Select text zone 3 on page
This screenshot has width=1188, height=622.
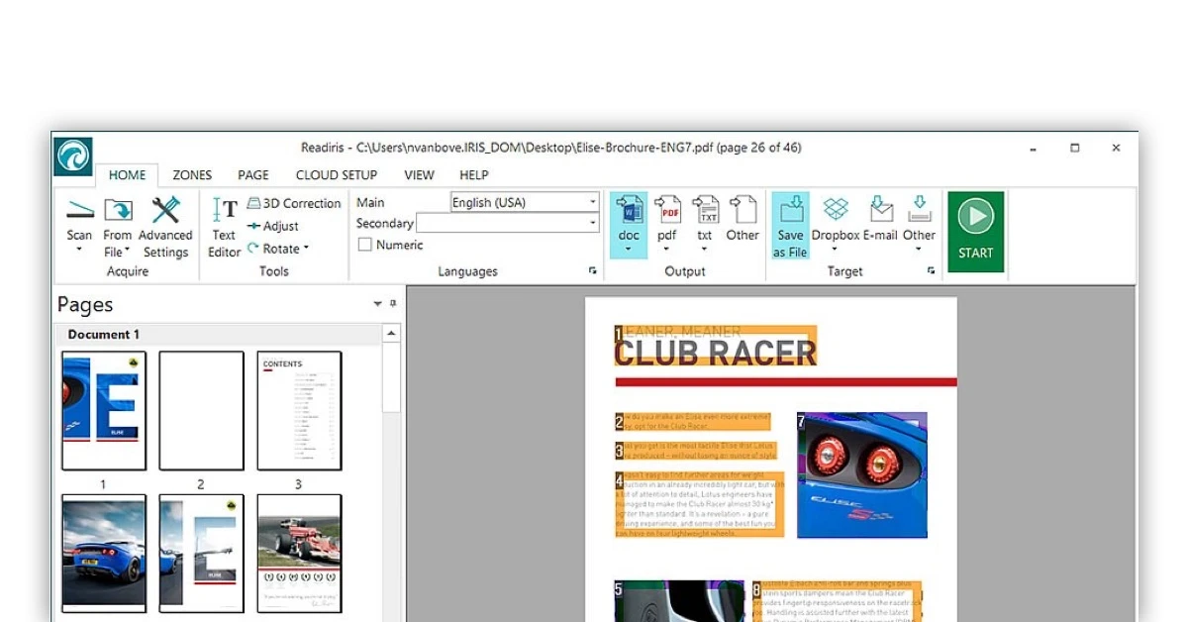point(696,451)
